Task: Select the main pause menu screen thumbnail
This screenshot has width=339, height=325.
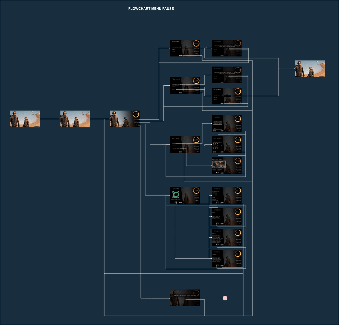Action: point(125,119)
